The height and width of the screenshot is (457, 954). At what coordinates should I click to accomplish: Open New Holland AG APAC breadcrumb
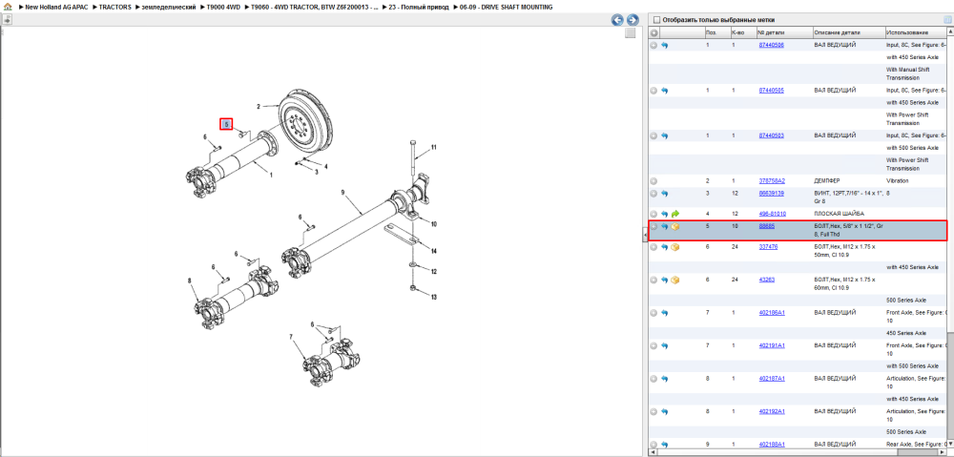[56, 8]
